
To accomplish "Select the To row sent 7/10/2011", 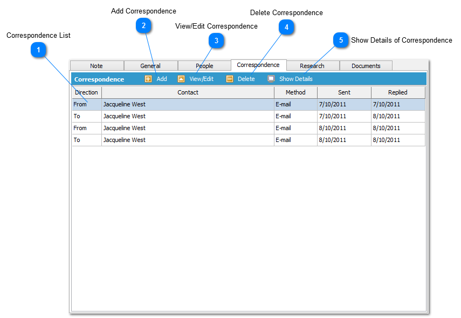I will [x=188, y=116].
